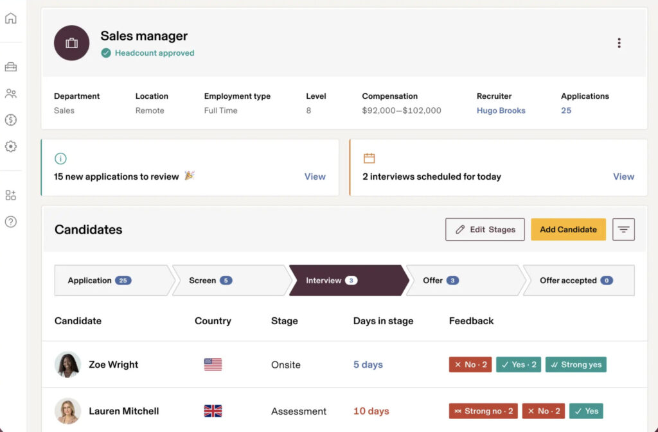This screenshot has height=432, width=658.
Task: Click the Country column header
Action: [x=213, y=321]
